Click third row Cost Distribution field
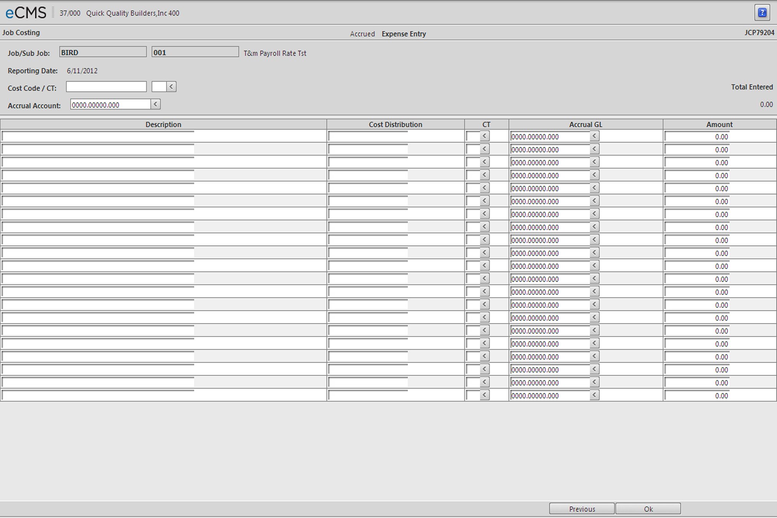Image resolution: width=777 pixels, height=518 pixels. tap(368, 162)
